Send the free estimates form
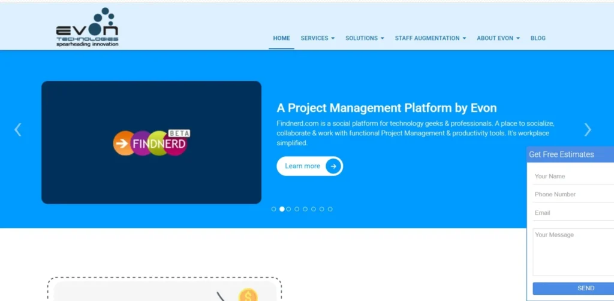The image size is (614, 301). point(573,288)
